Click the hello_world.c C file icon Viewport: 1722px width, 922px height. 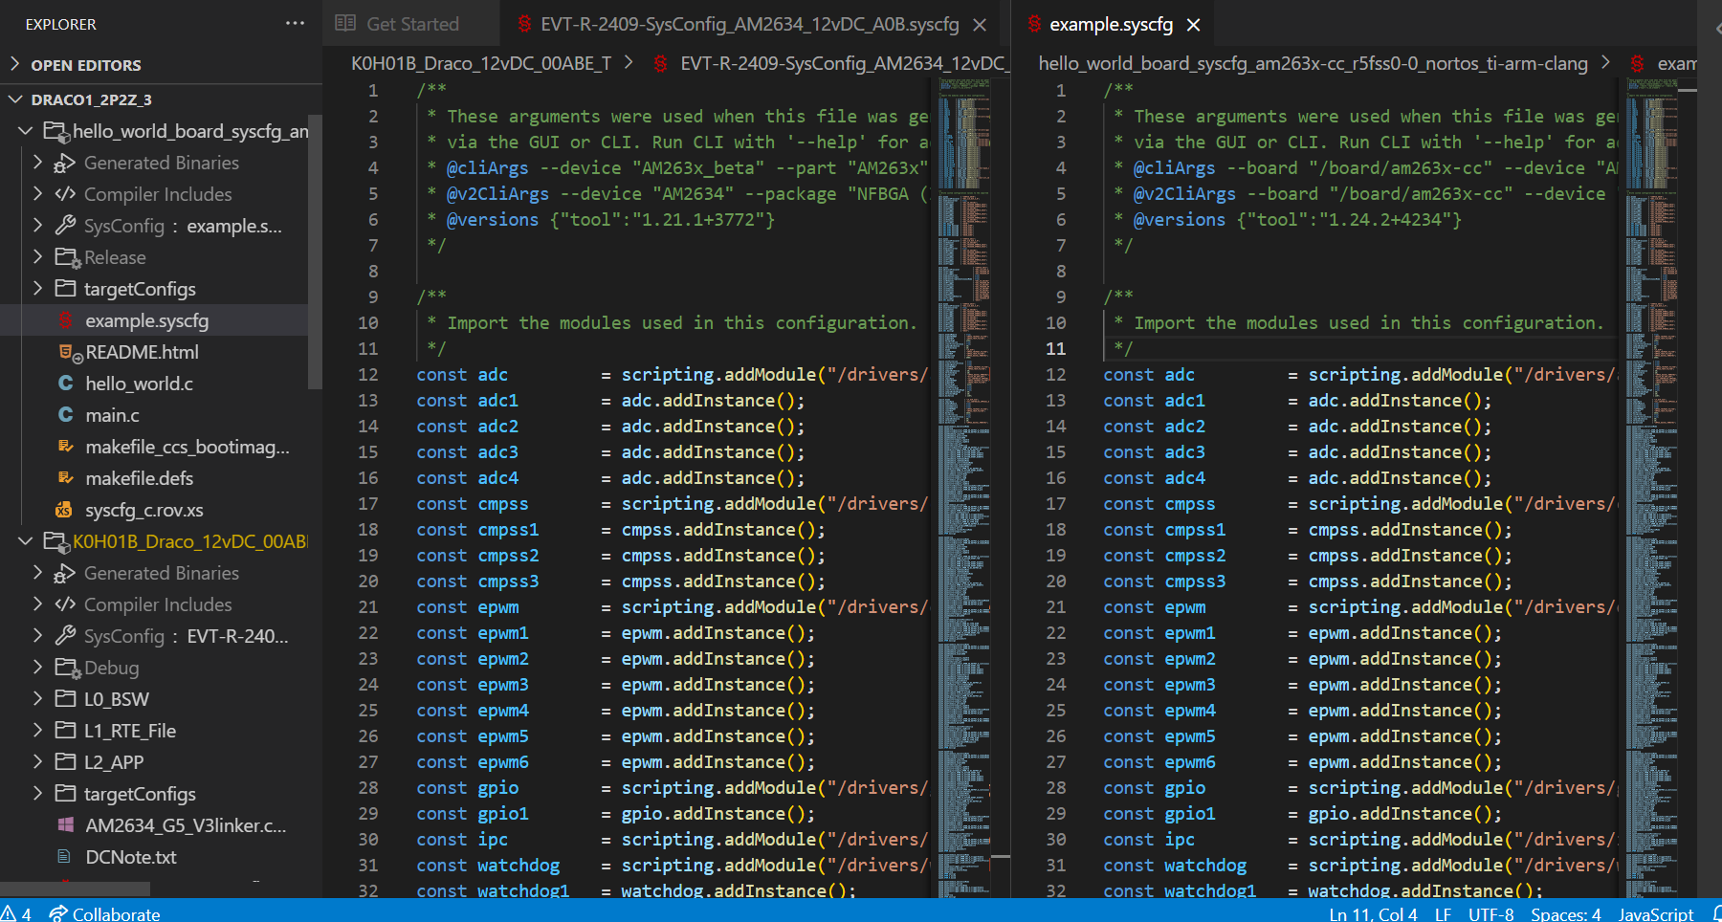click(x=65, y=384)
